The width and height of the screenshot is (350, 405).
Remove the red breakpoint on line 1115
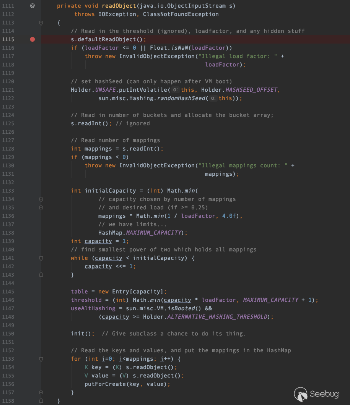point(32,39)
